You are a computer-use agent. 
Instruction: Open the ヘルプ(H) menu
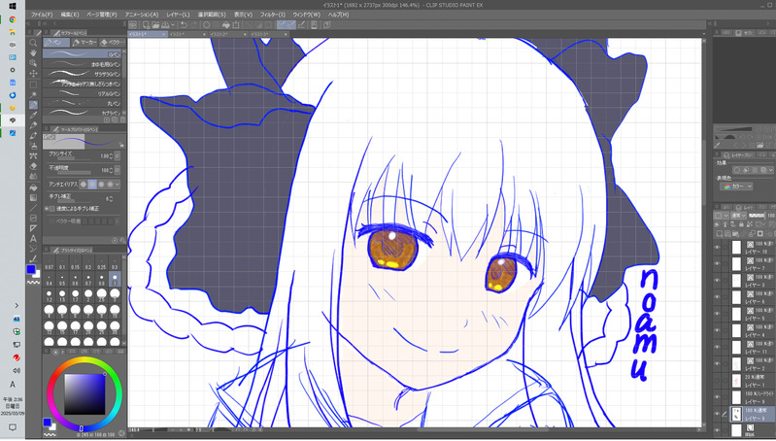(338, 15)
